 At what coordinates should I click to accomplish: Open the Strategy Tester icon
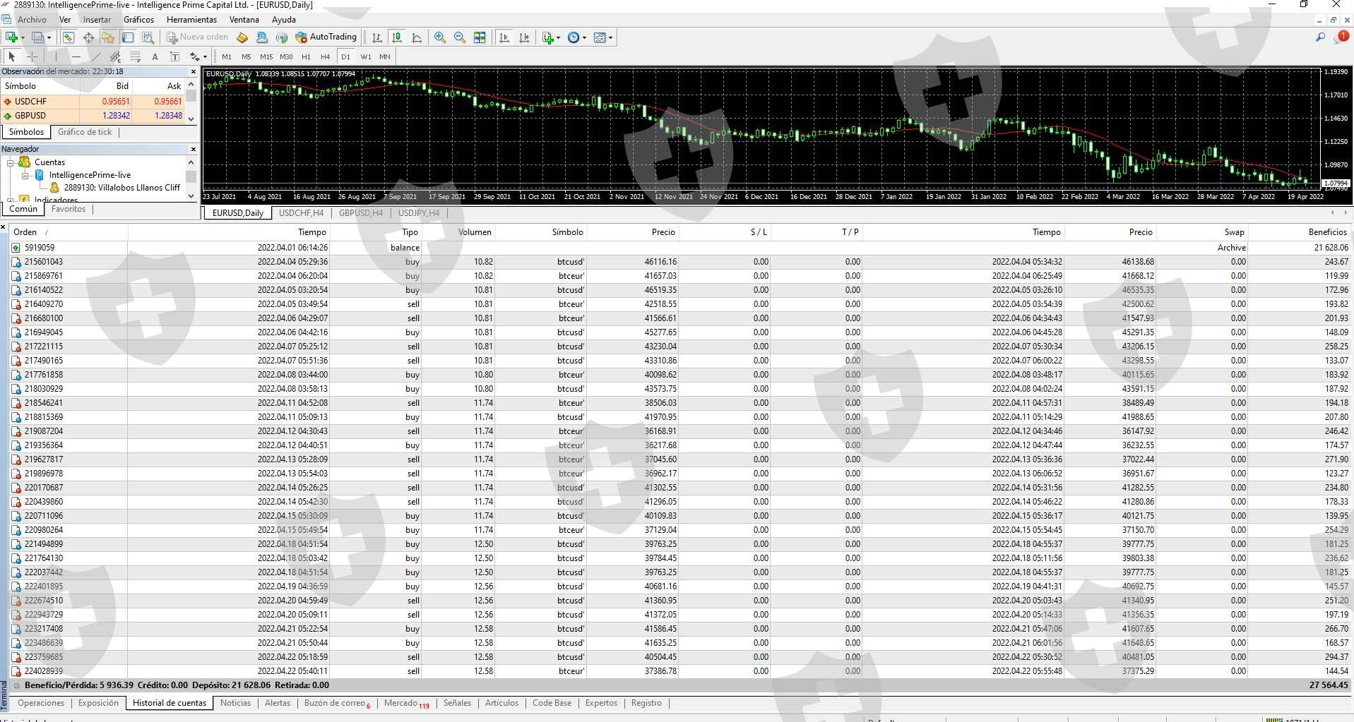pos(148,37)
